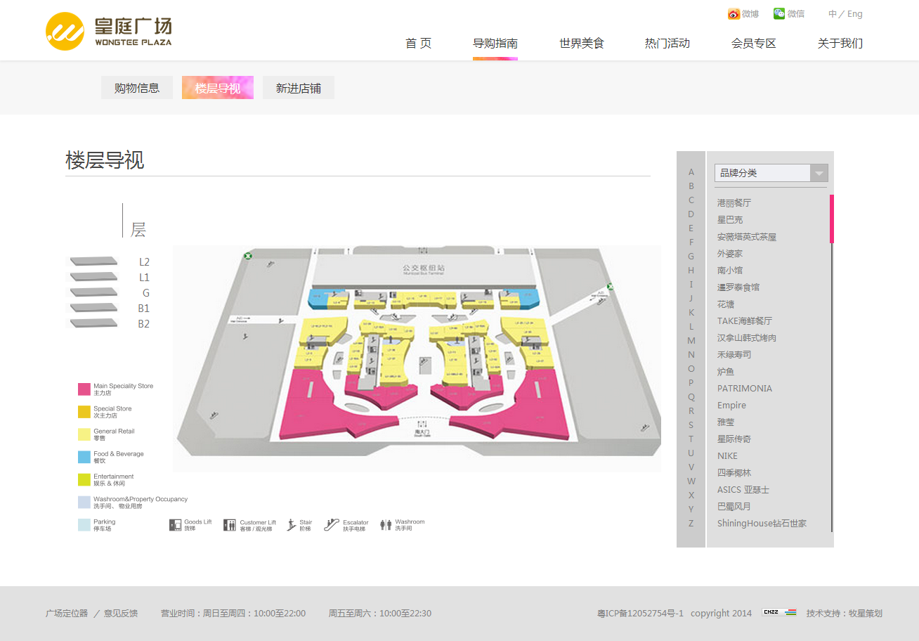Select letter A in the alphabet index
The height and width of the screenshot is (641, 919).
tap(691, 171)
